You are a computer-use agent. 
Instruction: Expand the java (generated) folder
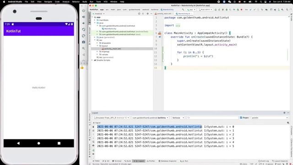pyautogui.click(x=95, y=37)
